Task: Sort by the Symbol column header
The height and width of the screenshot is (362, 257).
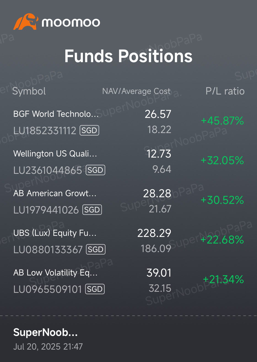Action: [x=29, y=91]
